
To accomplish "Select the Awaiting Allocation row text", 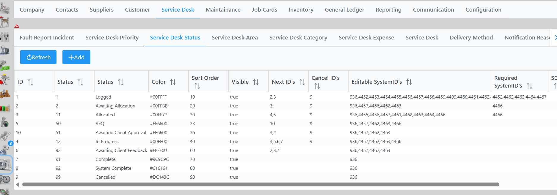I will (x=115, y=106).
